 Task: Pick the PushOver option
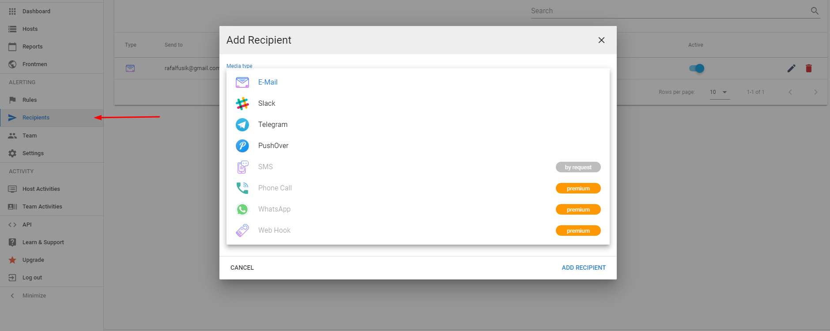(273, 146)
